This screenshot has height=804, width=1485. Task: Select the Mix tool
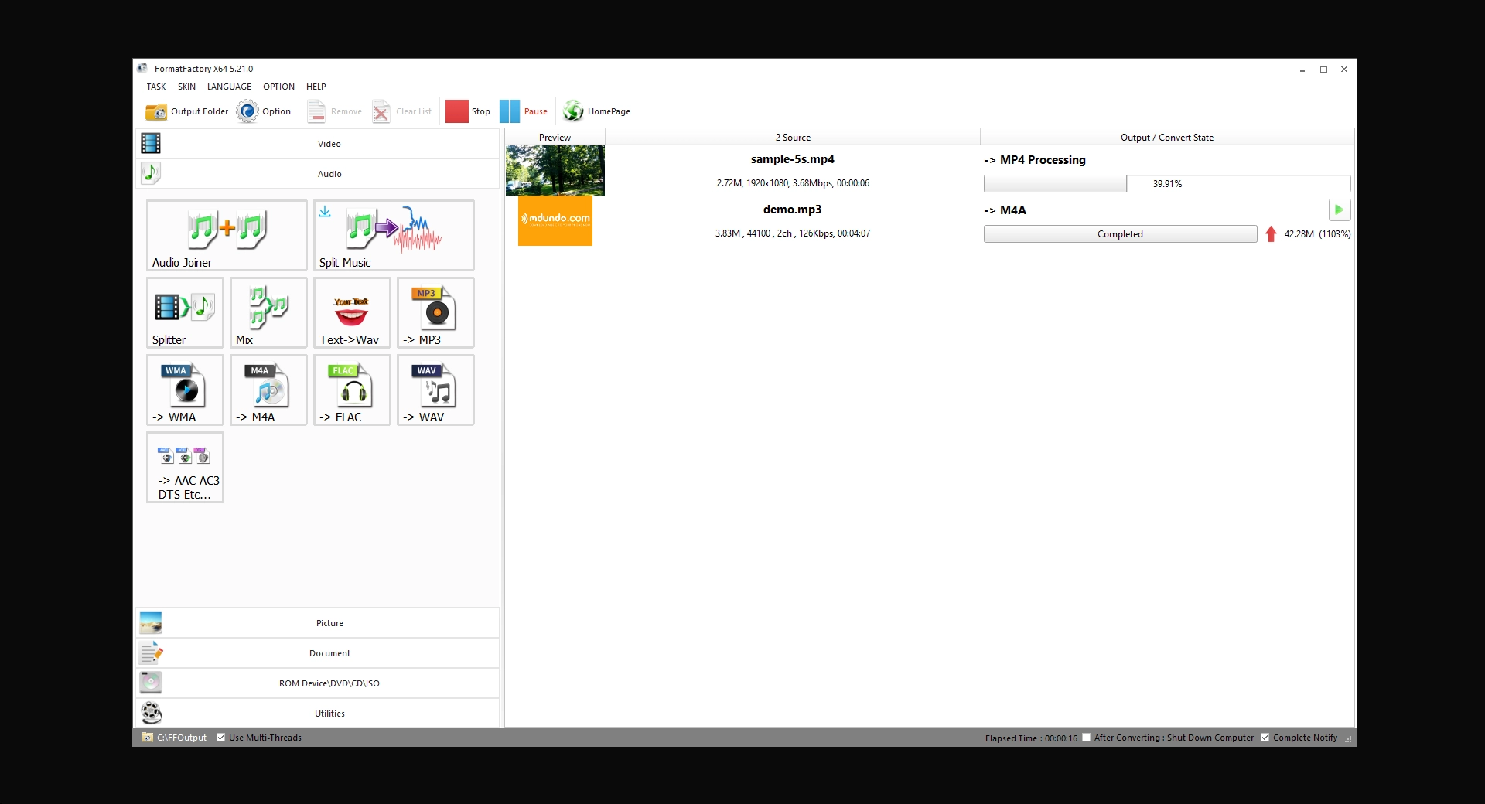tap(268, 312)
